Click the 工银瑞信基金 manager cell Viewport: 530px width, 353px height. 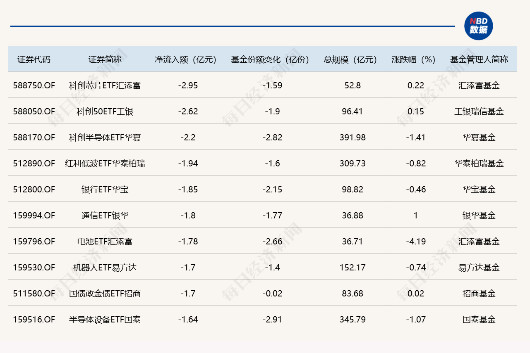tap(479, 111)
